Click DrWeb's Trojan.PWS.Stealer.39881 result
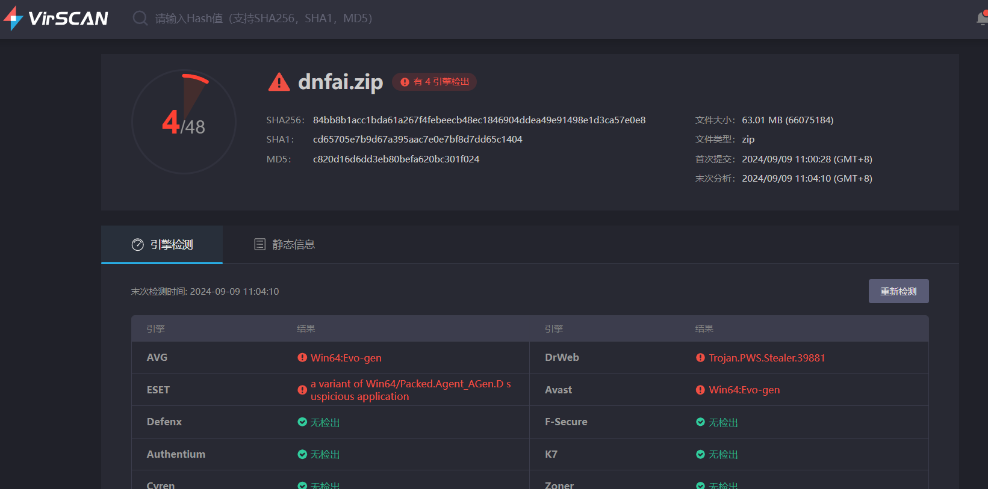988x489 pixels. 767,358
